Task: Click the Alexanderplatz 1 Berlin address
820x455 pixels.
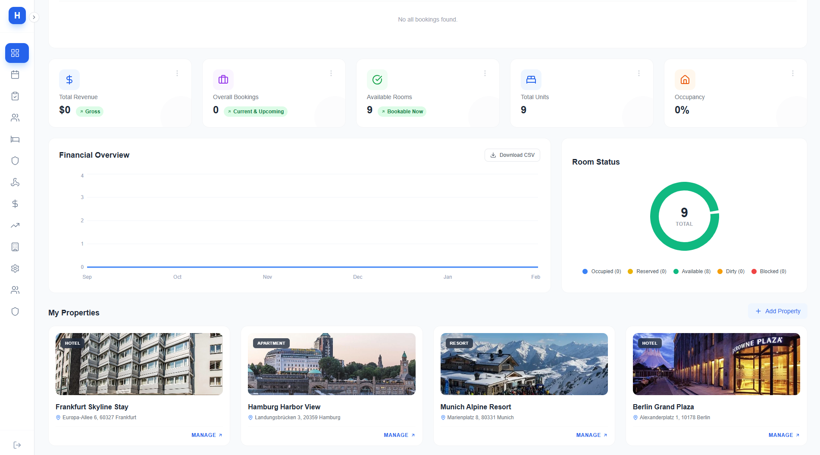Action: 675,418
